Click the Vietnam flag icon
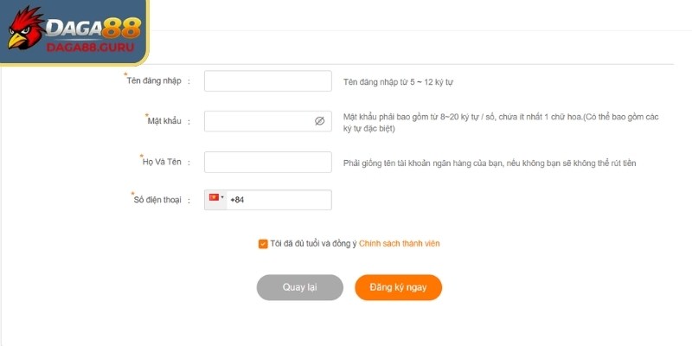This screenshot has width=692, height=346. [214, 197]
